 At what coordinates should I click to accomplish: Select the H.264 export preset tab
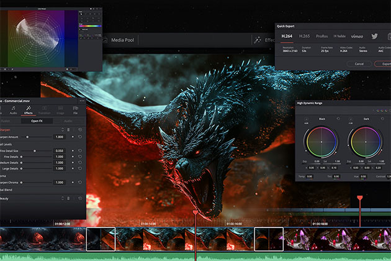(287, 36)
